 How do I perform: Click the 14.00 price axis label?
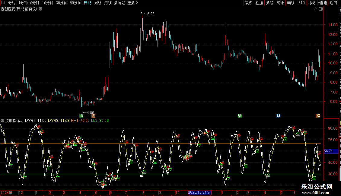(333, 25)
